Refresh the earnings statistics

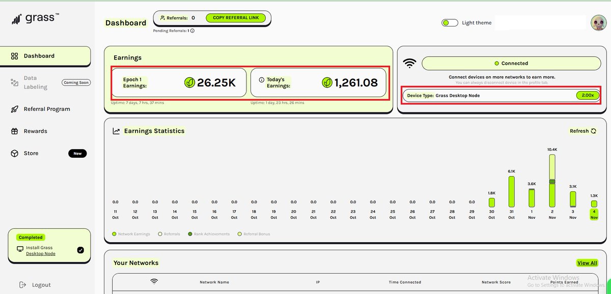pyautogui.click(x=583, y=131)
